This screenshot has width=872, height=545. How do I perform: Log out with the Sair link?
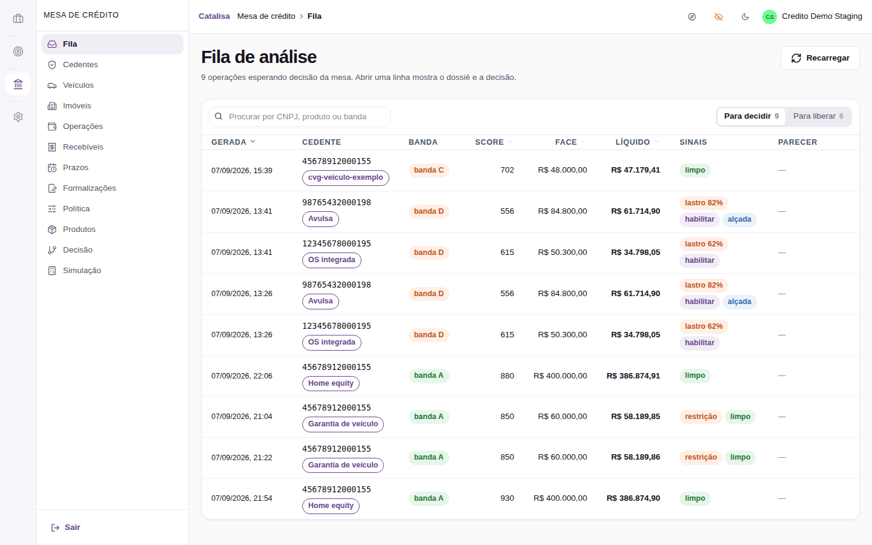point(65,527)
